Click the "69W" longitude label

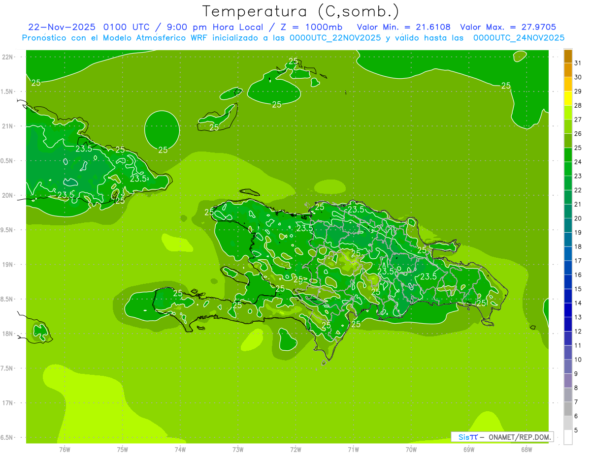pos(468,449)
